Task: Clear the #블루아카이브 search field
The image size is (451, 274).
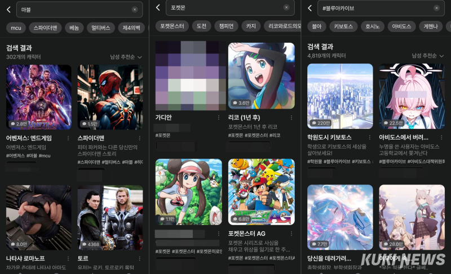Action: click(x=436, y=8)
